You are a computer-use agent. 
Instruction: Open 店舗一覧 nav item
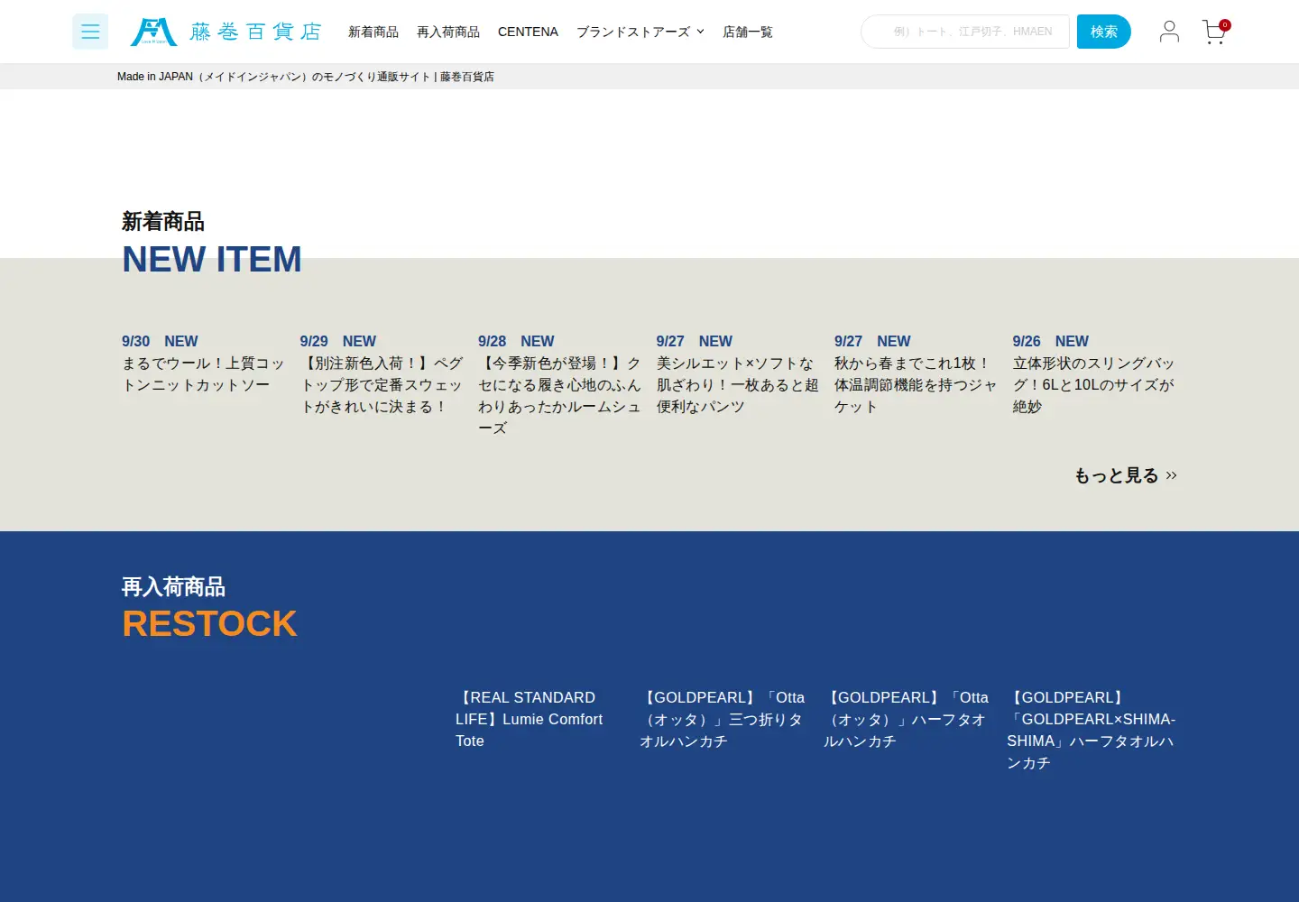point(748,32)
